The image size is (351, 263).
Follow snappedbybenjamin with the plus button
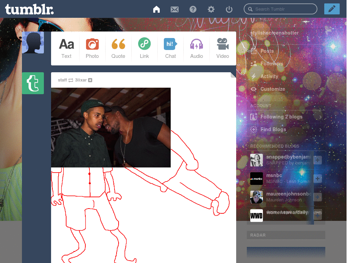pyautogui.click(x=318, y=160)
